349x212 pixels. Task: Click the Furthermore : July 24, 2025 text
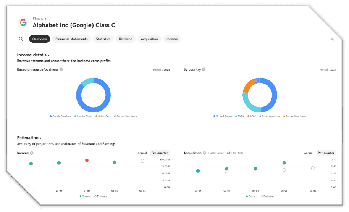click(225, 153)
